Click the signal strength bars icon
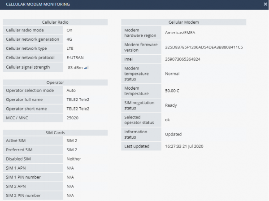Screen dimensions: 269x201 tap(86, 67)
